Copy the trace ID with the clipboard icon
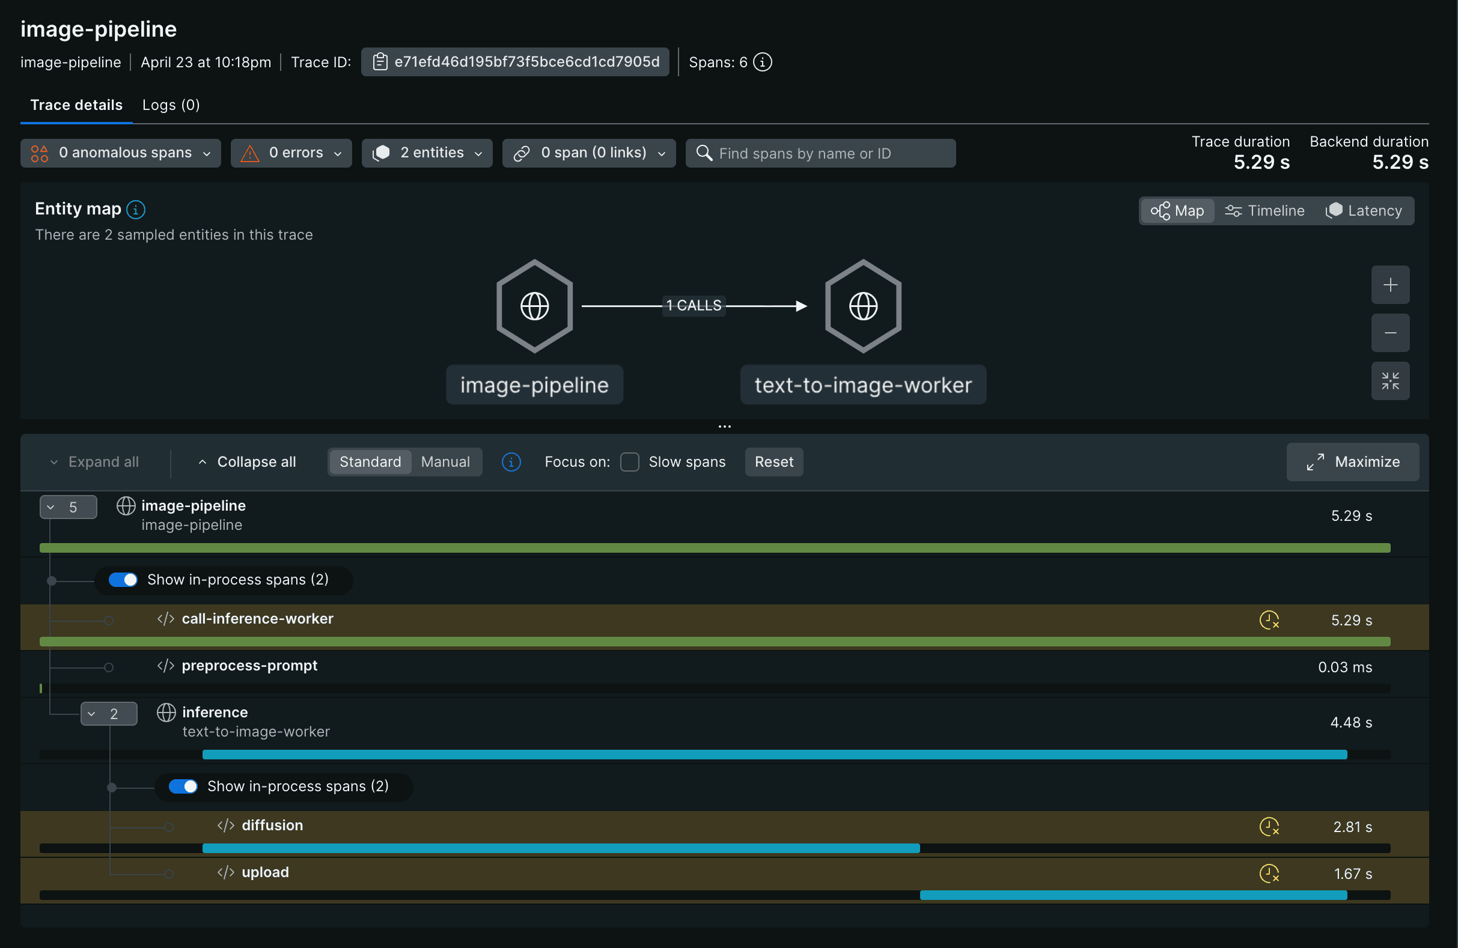1458x948 pixels. pos(380,62)
